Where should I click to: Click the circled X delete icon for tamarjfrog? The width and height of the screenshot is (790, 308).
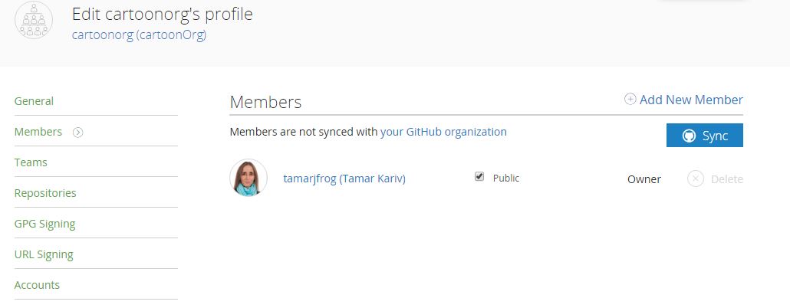(x=696, y=179)
